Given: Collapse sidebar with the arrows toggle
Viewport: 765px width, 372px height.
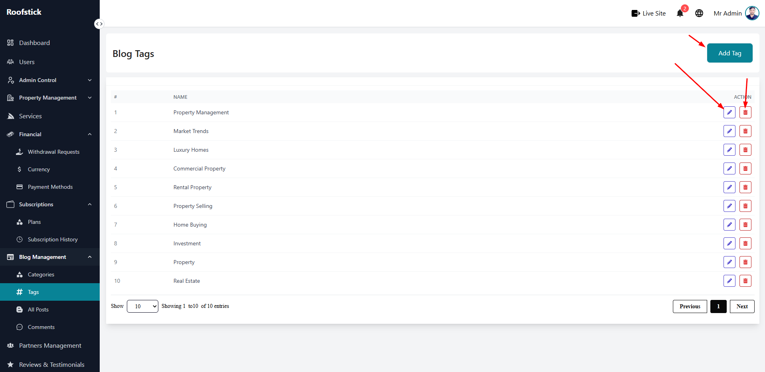Looking at the screenshot, I should click(x=99, y=24).
